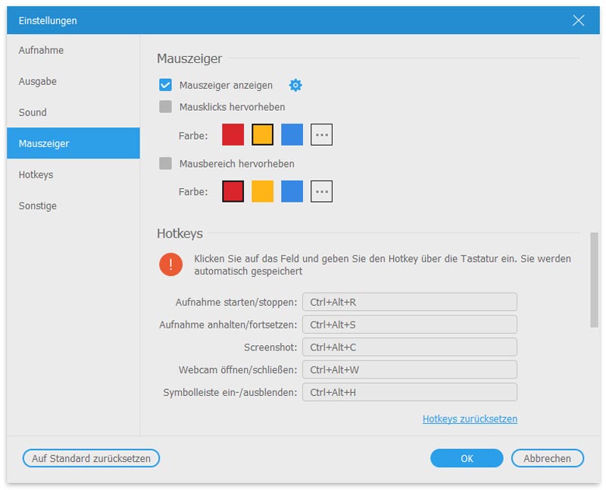Click the vertical scrollbar in settings panel
Image resolution: width=606 pixels, height=490 pixels.
(x=595, y=281)
